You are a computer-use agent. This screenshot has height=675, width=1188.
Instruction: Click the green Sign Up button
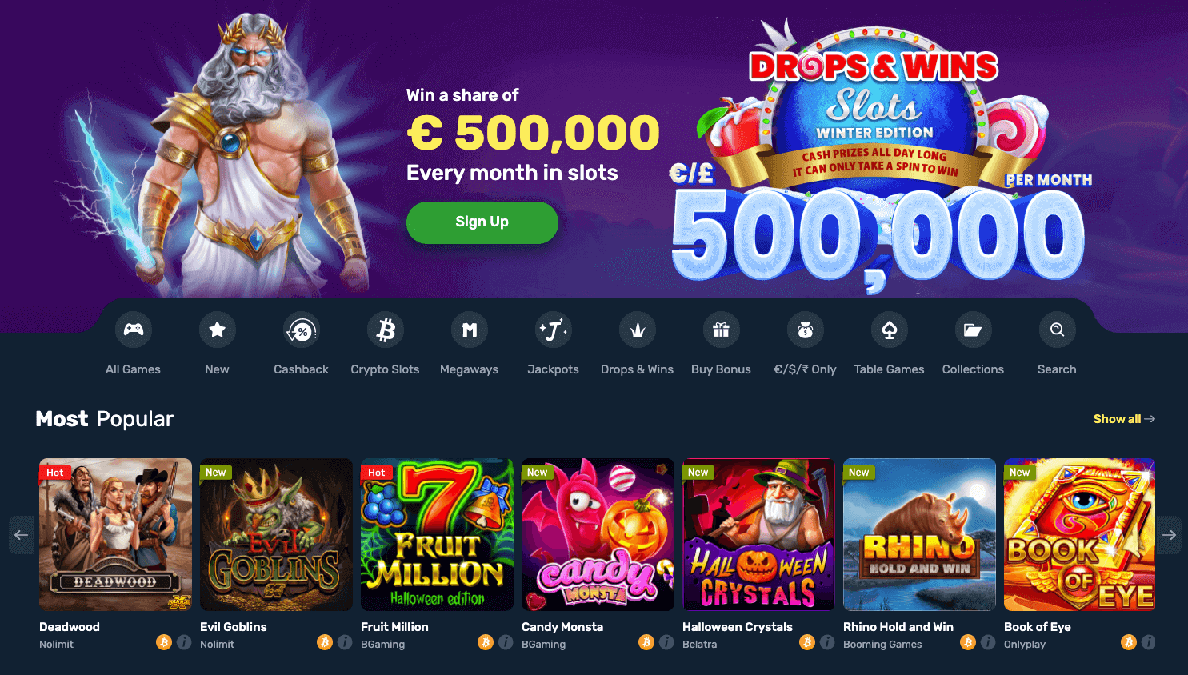coord(482,222)
